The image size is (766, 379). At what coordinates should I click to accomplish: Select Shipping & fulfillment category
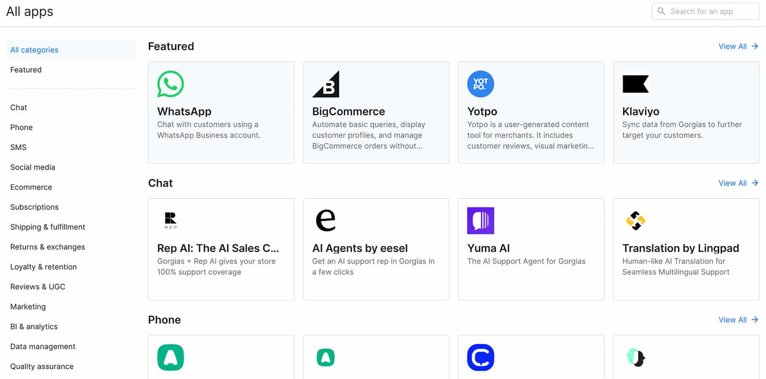(48, 227)
